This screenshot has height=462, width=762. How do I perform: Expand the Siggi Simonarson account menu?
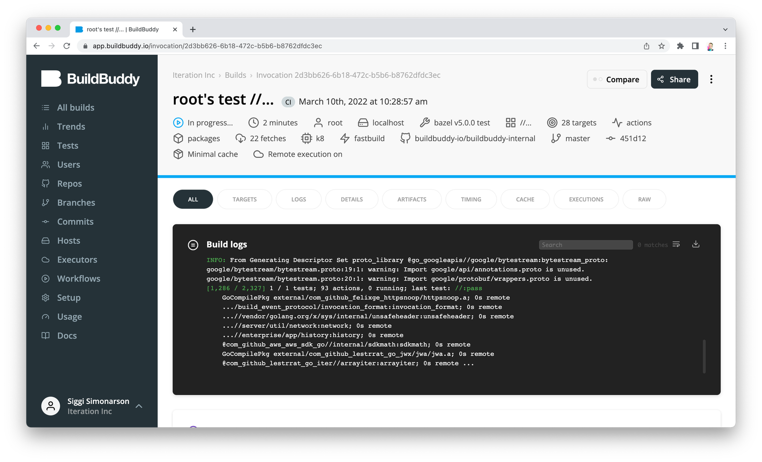point(139,406)
